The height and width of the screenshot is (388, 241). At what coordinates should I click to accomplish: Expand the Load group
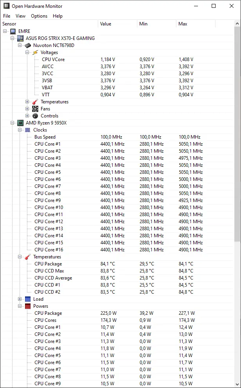pos(20,299)
